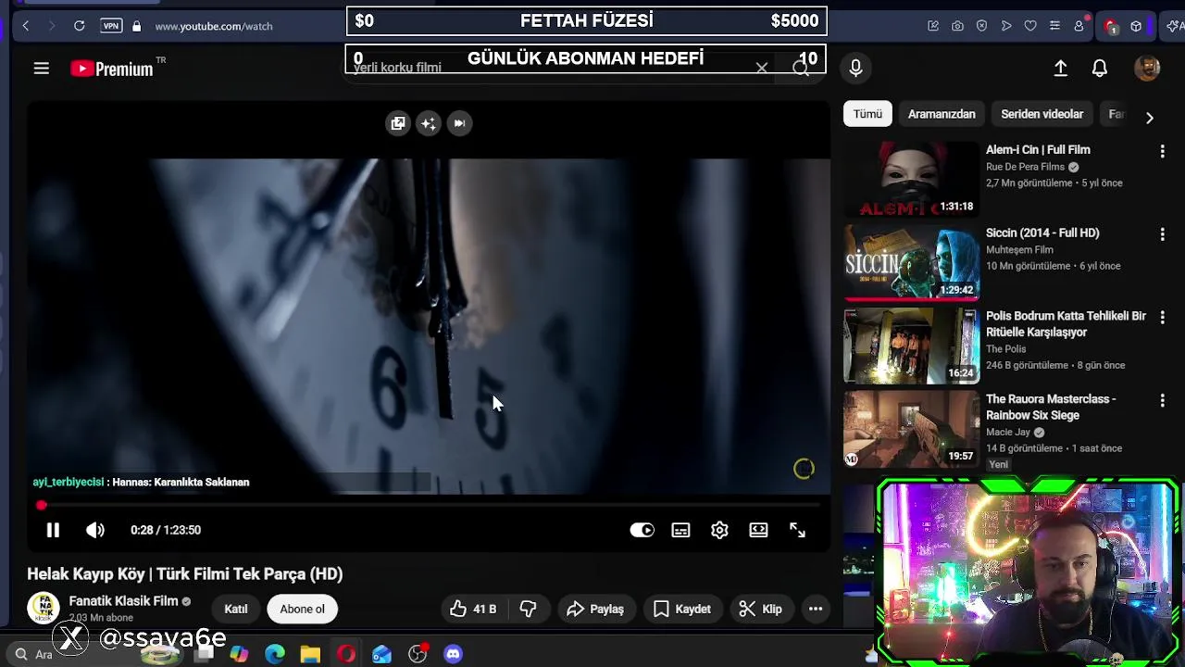Open The Rauora Masterclass video title
The width and height of the screenshot is (1185, 667).
pos(1051,407)
